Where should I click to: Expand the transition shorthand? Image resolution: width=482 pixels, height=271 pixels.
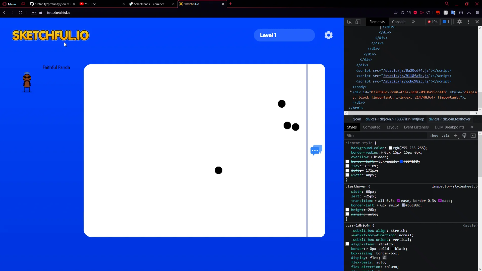pos(376,201)
